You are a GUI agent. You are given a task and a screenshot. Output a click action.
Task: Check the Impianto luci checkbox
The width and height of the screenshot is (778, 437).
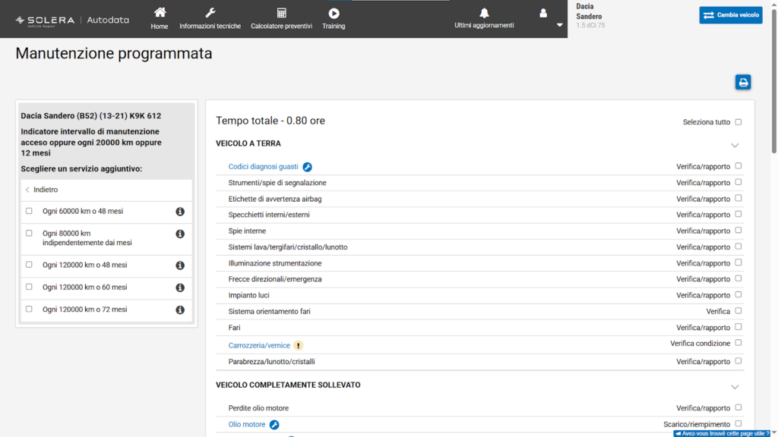pos(738,295)
